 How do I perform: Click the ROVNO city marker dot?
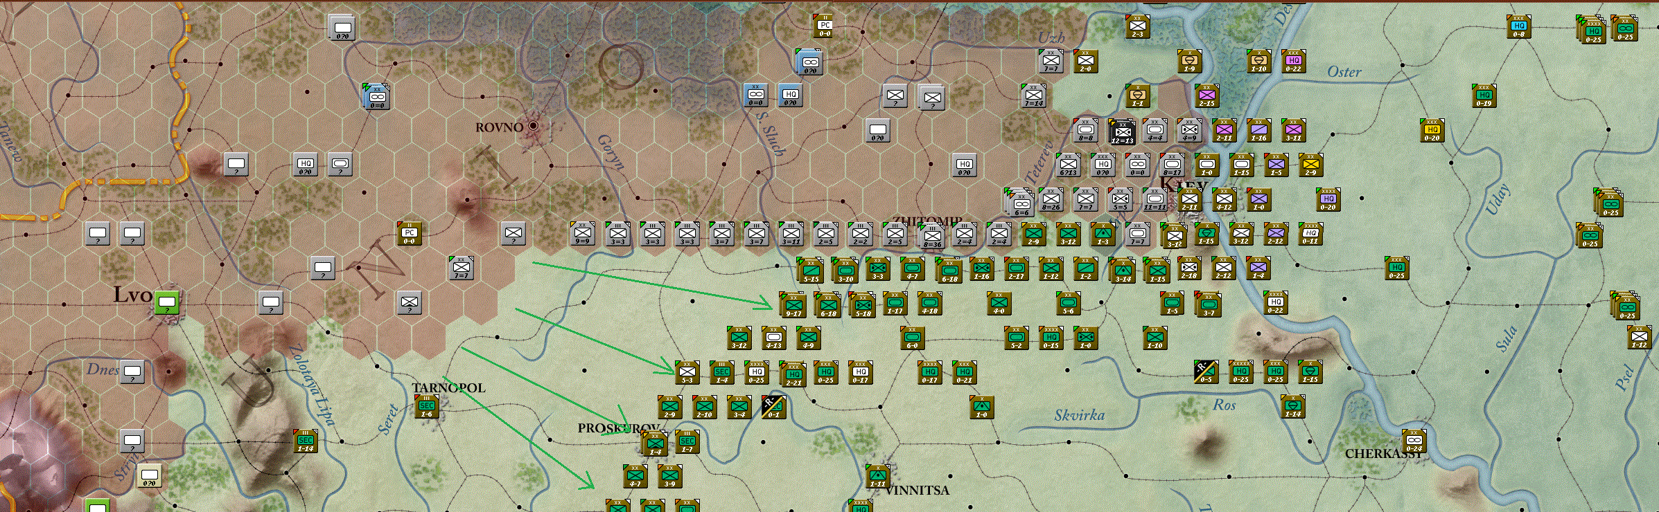click(533, 126)
